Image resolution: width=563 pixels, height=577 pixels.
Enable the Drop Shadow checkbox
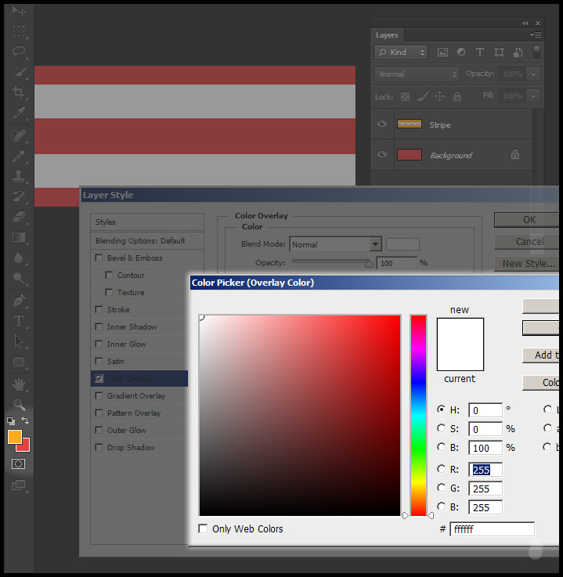click(x=99, y=448)
